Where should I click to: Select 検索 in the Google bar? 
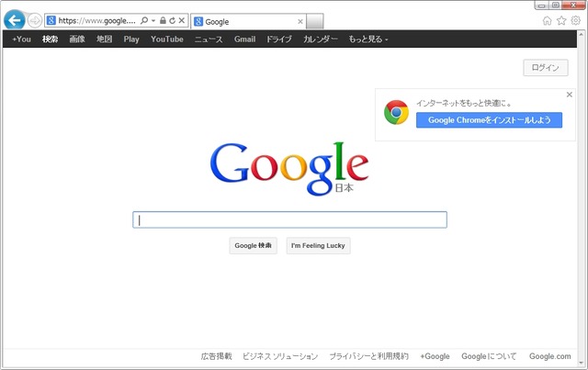click(x=51, y=39)
